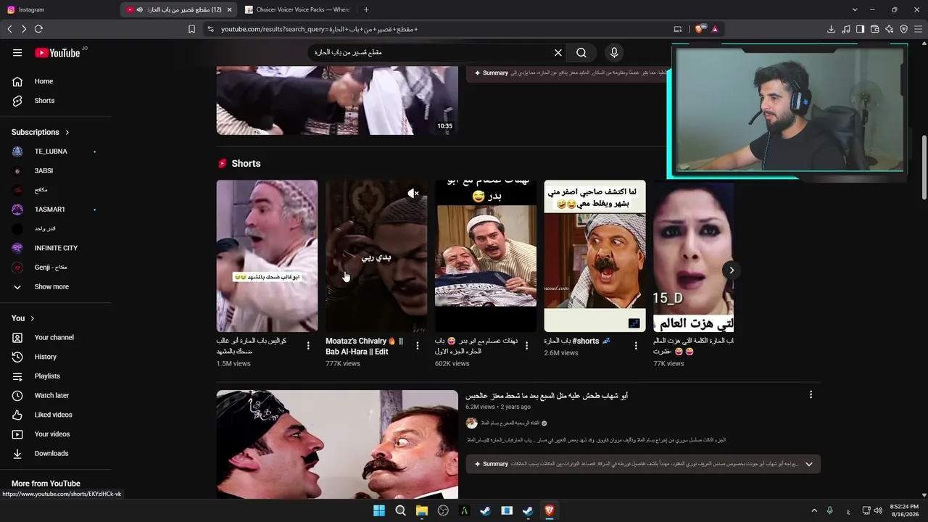Start voice search with the microphone

(614, 53)
